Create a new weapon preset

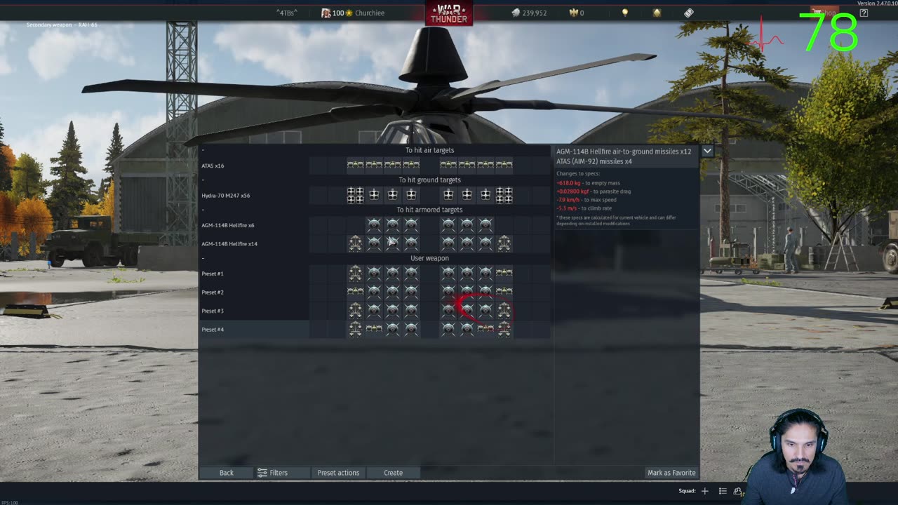point(393,473)
